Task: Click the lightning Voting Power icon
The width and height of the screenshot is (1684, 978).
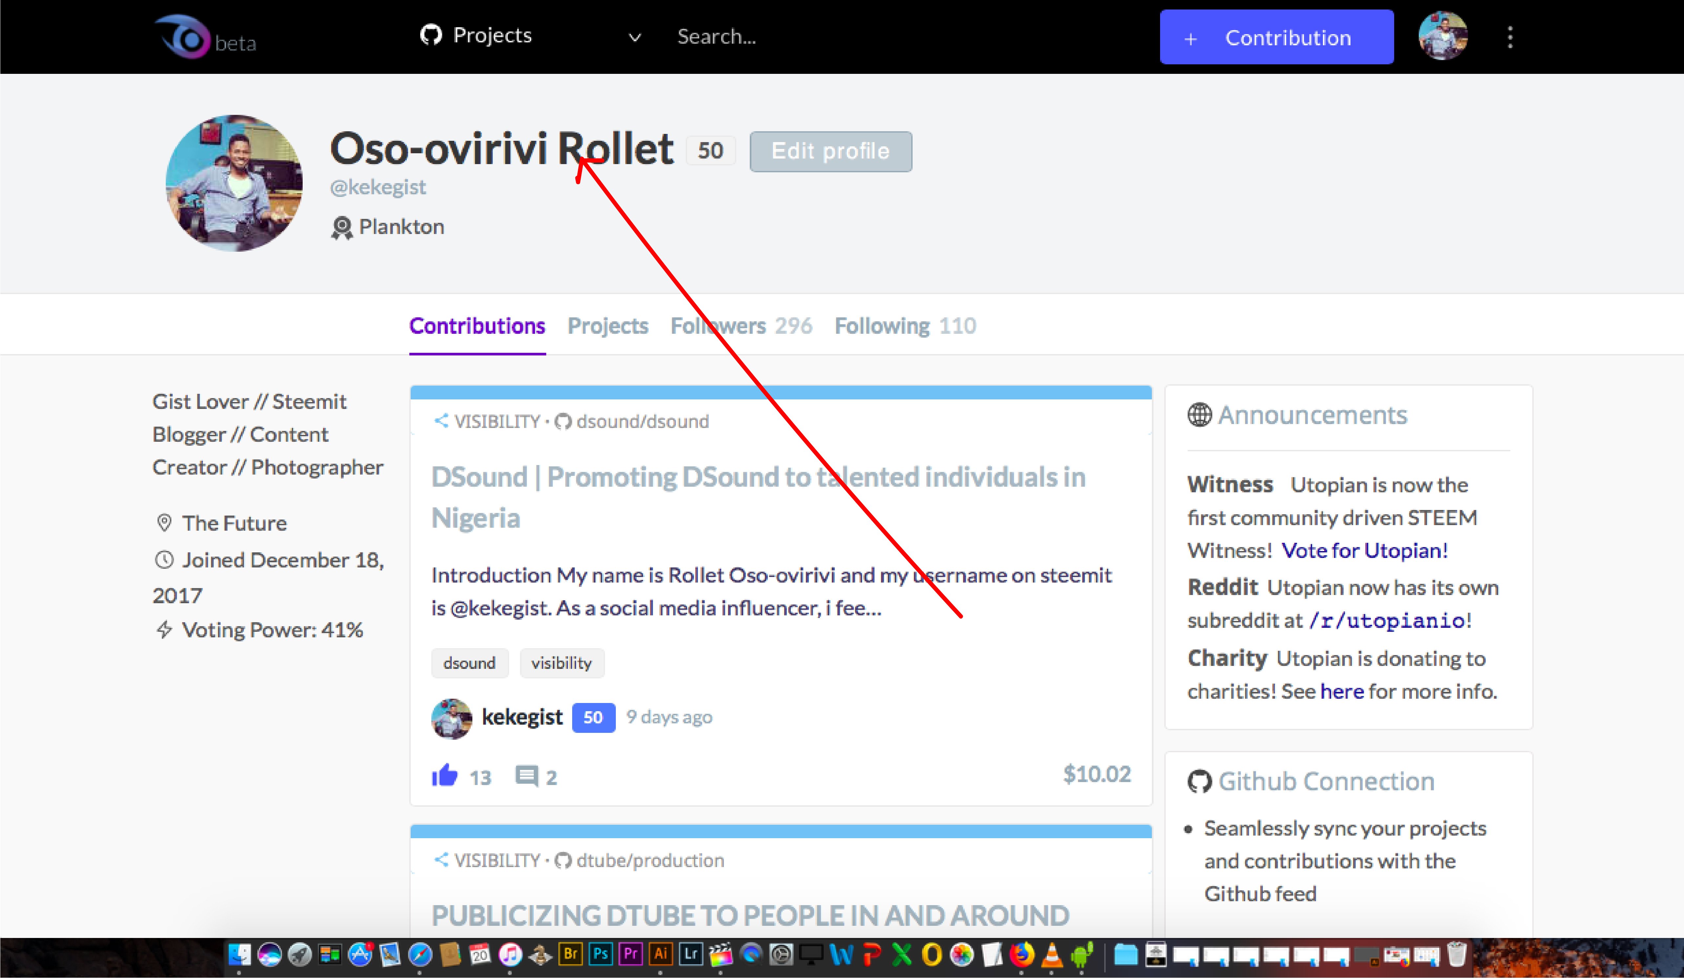Action: point(164,629)
